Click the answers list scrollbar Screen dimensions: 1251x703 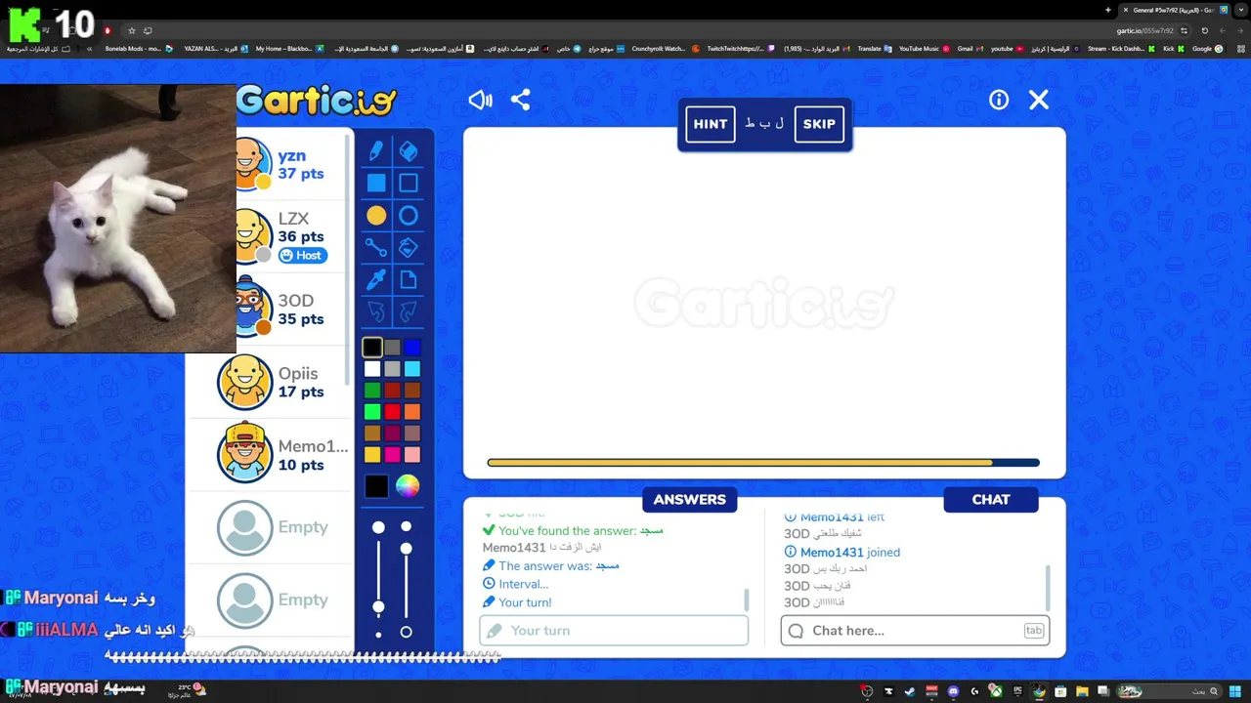coord(747,600)
